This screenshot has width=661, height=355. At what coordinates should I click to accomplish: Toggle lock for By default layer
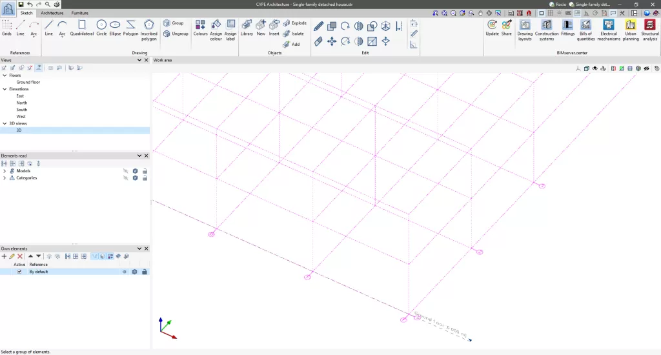[145, 272]
